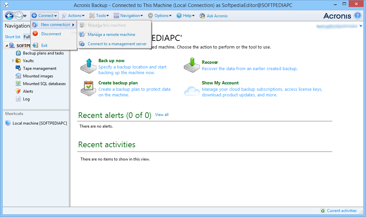The height and width of the screenshot is (217, 366).
Task: Select New connection submenu entry
Action: pos(54,25)
